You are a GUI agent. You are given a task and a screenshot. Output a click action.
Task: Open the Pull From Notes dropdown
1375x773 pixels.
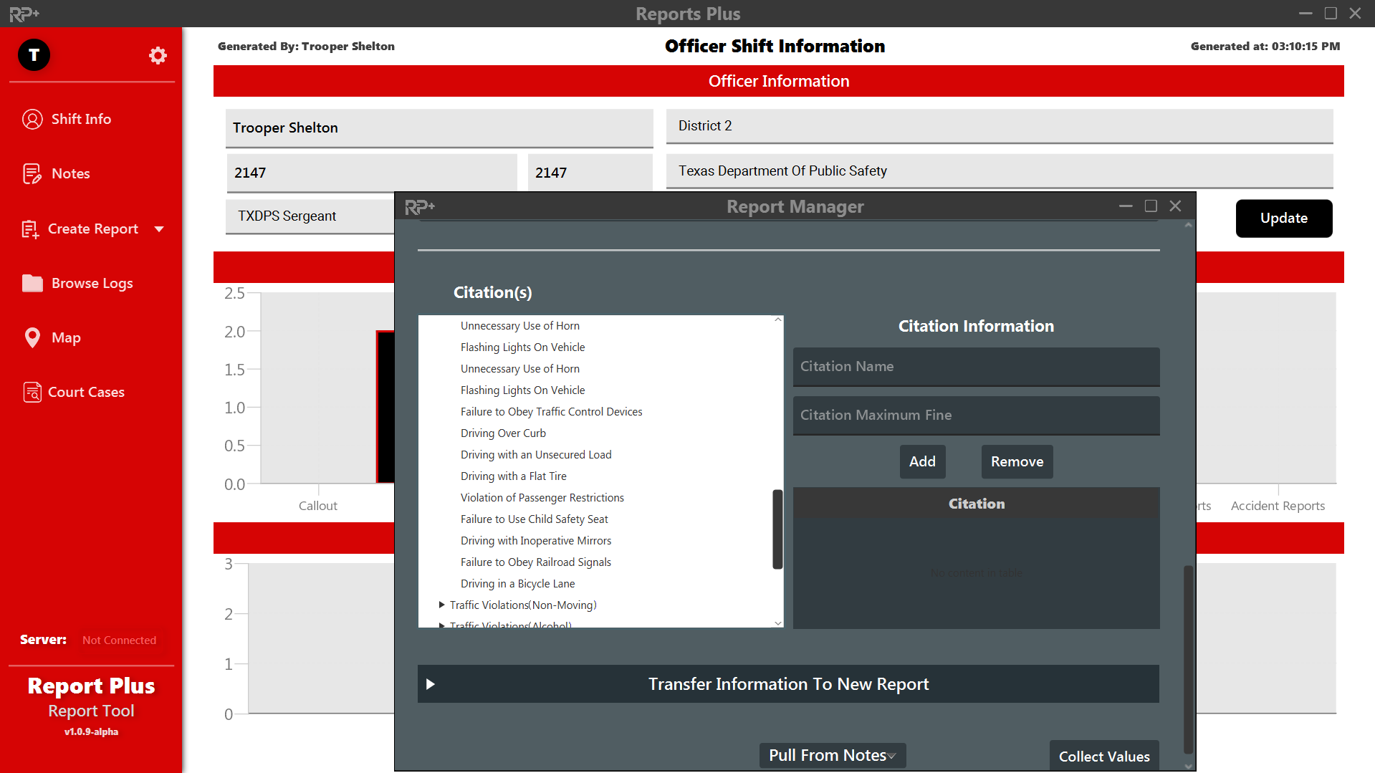pos(832,755)
